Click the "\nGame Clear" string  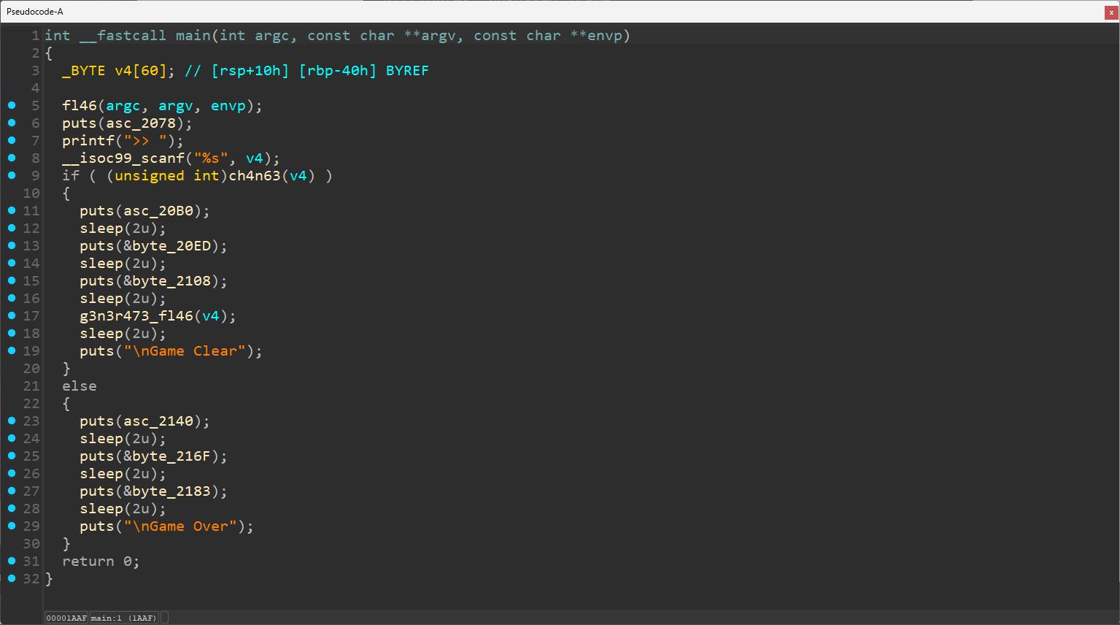point(185,351)
